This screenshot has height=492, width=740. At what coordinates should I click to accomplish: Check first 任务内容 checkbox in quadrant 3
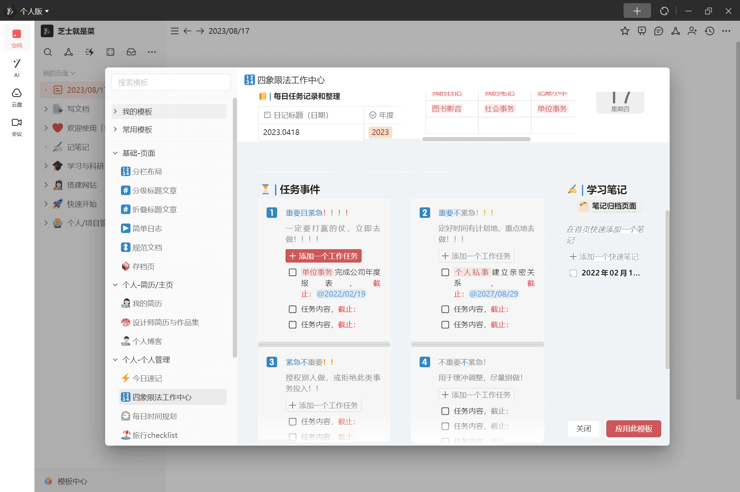point(293,422)
